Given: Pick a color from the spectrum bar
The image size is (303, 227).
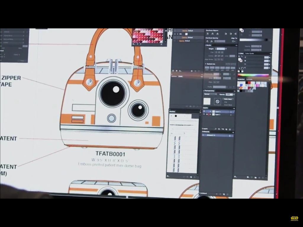Looking at the screenshot, I should coord(254,75).
